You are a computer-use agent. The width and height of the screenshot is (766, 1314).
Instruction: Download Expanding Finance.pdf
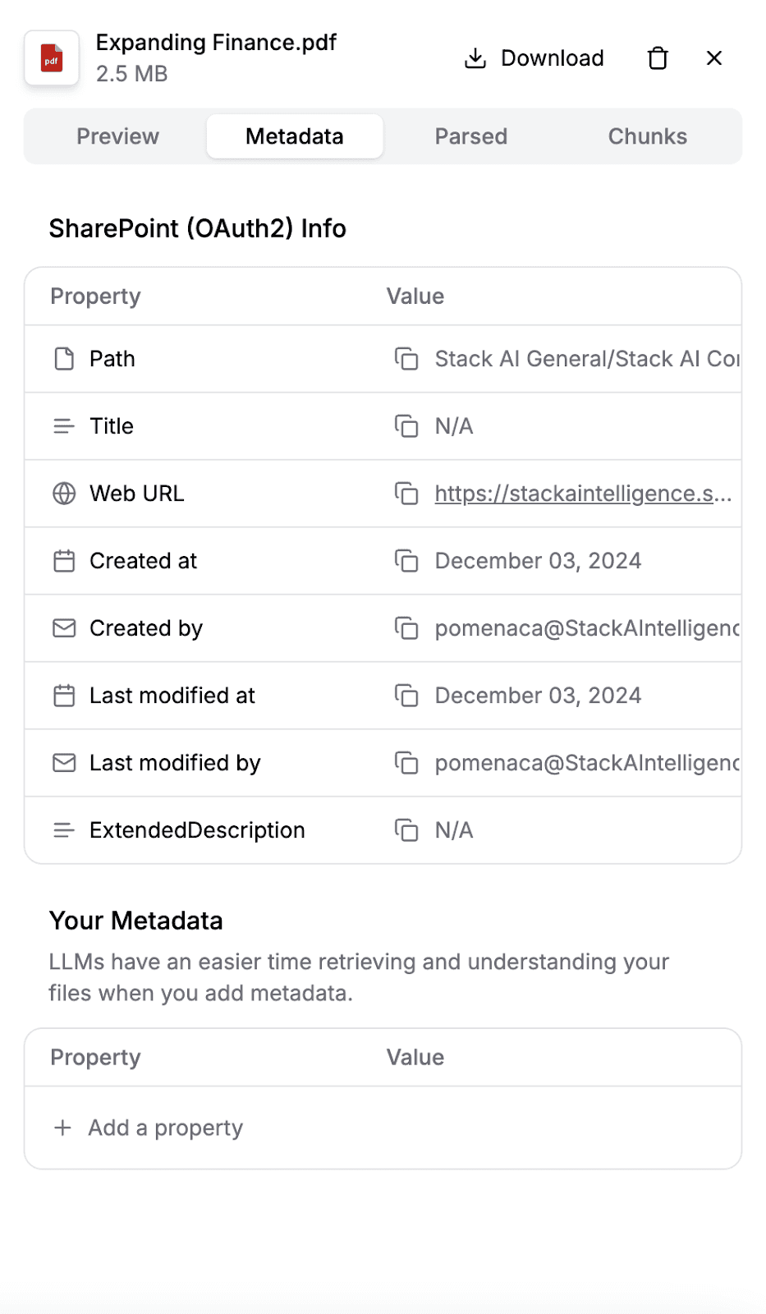pyautogui.click(x=534, y=58)
